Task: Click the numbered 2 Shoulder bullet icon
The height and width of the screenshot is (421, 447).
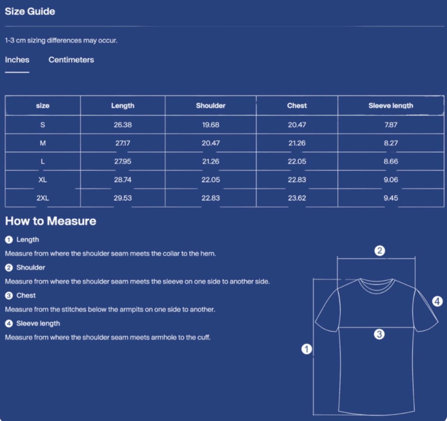Action: pos(9,267)
